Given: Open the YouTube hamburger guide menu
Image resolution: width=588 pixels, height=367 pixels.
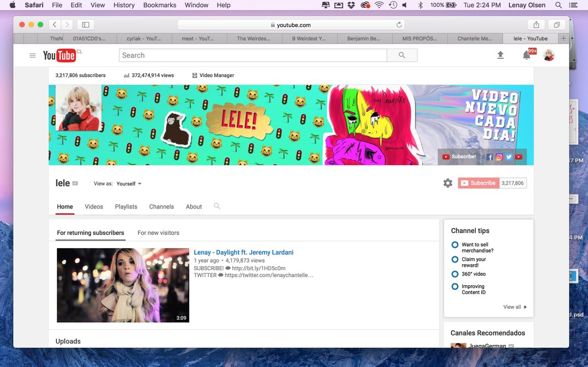Looking at the screenshot, I should (x=33, y=55).
